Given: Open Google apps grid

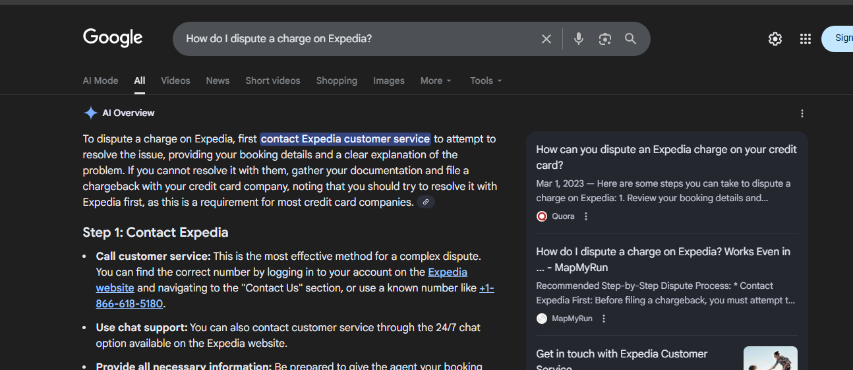Looking at the screenshot, I should tap(805, 39).
